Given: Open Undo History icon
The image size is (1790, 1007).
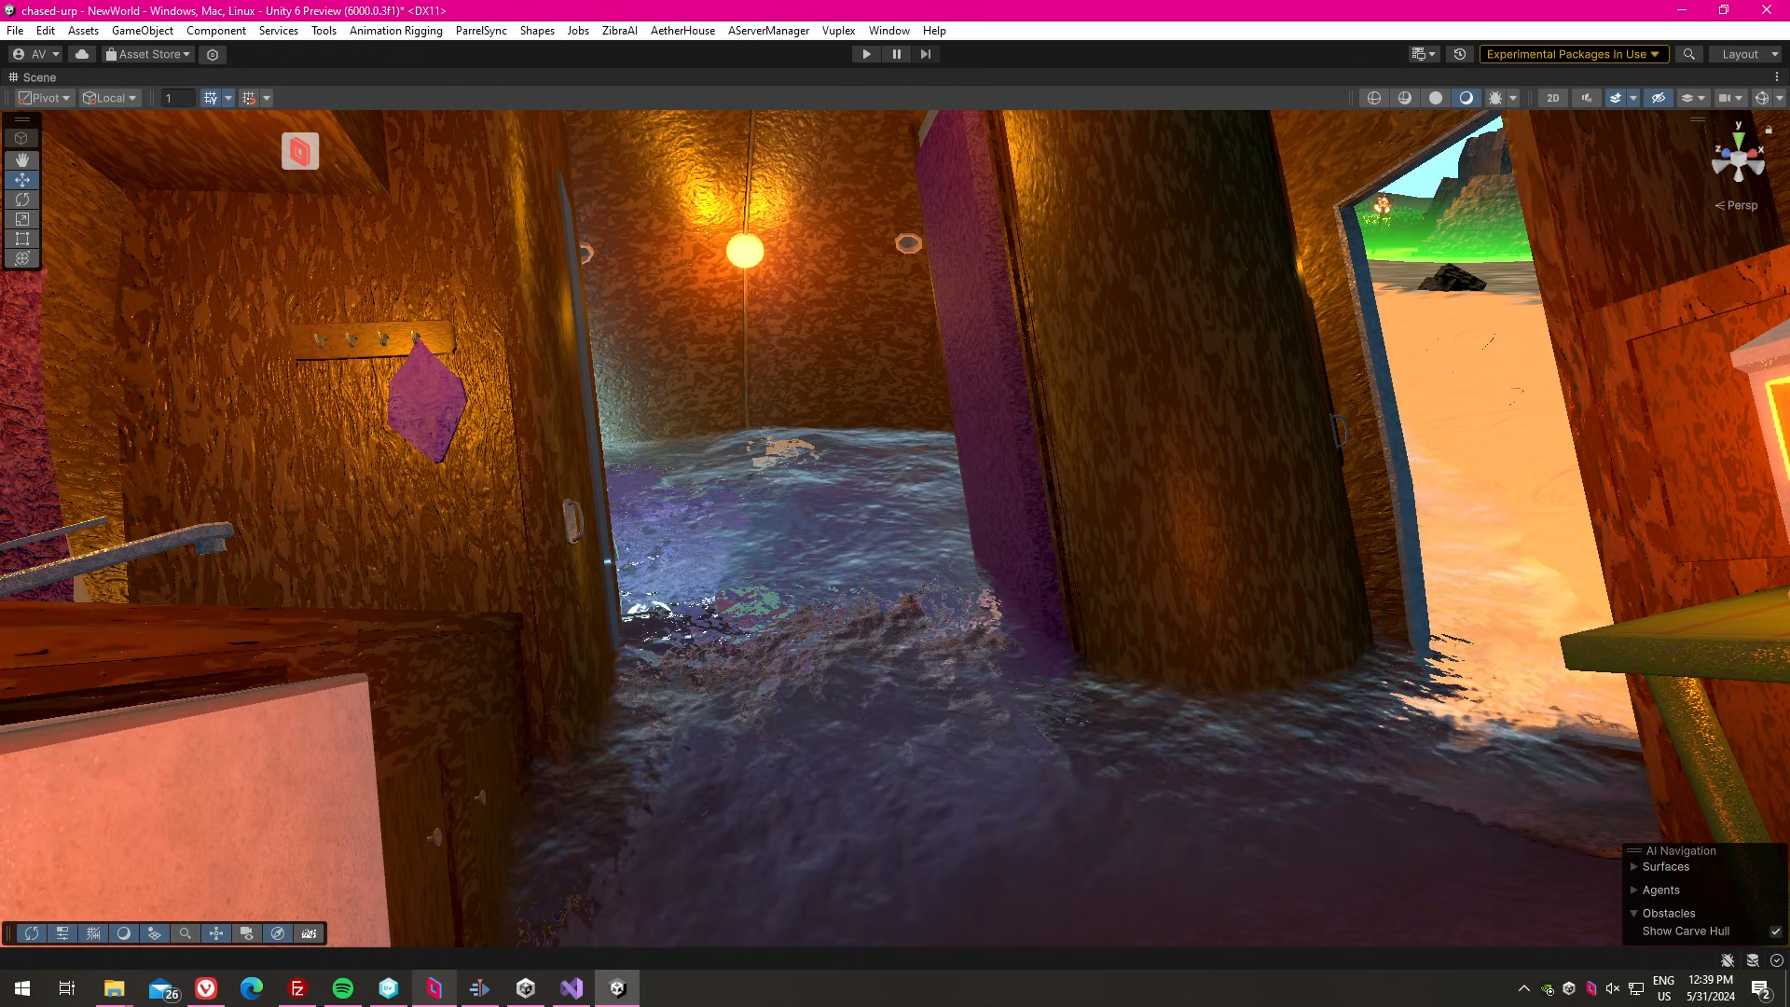Looking at the screenshot, I should pos(1460,54).
